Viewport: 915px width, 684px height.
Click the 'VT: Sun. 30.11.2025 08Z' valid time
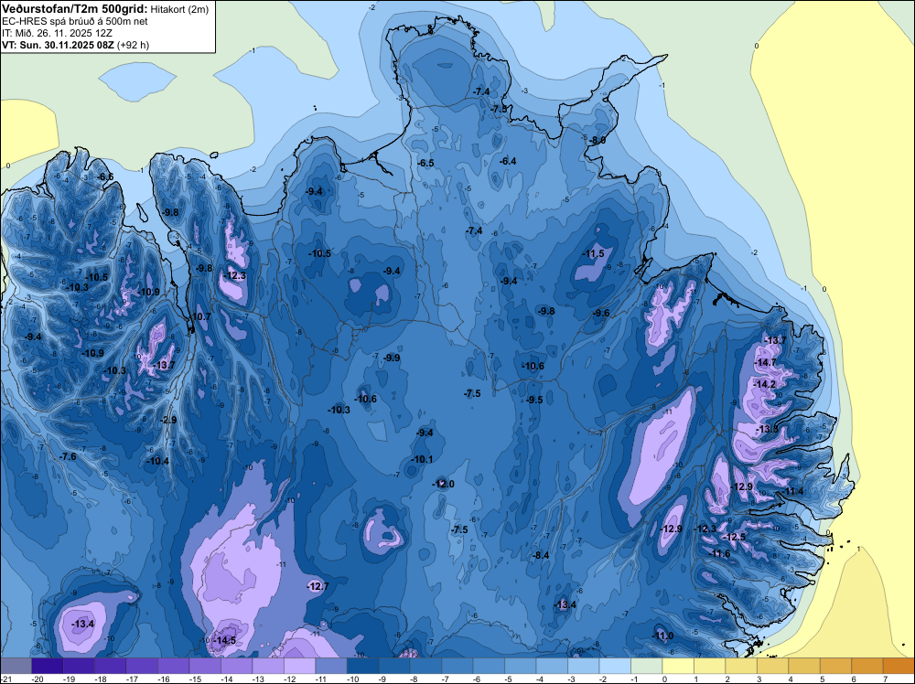pos(59,45)
